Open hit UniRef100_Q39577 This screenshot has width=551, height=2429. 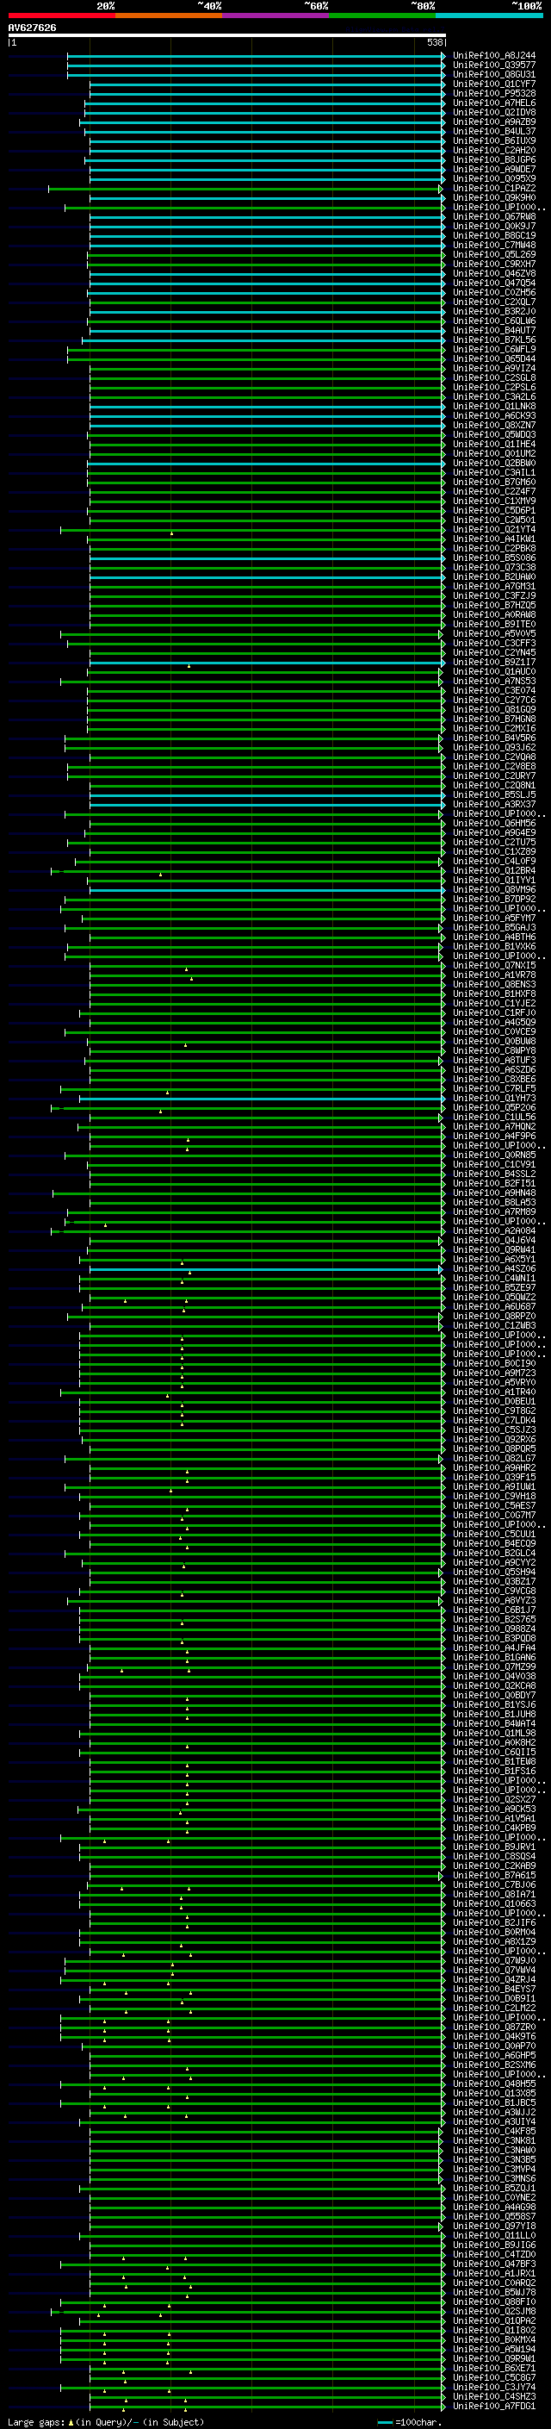494,65
